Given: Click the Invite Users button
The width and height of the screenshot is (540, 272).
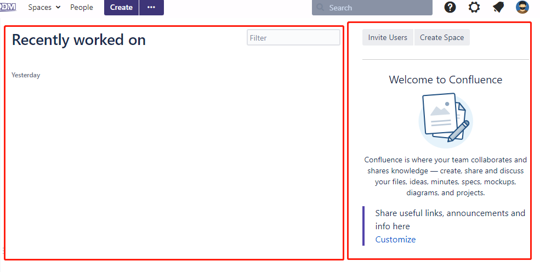Looking at the screenshot, I should tap(388, 37).
